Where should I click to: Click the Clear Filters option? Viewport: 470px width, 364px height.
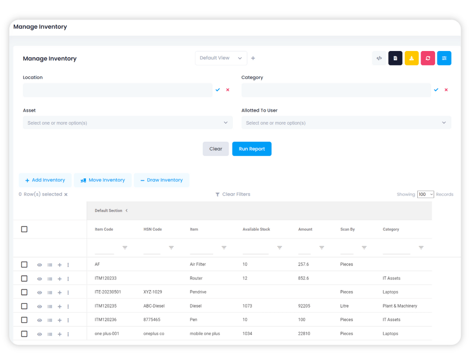pos(233,194)
